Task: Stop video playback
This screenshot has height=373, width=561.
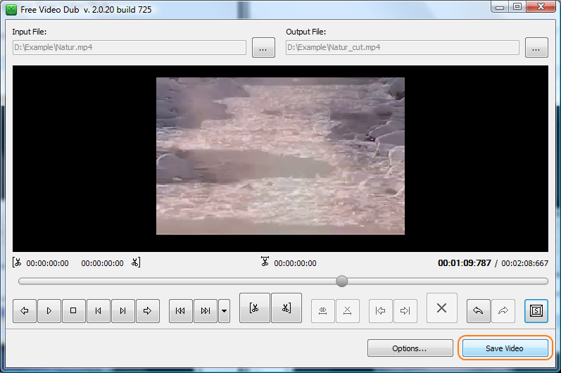Action: coord(73,310)
